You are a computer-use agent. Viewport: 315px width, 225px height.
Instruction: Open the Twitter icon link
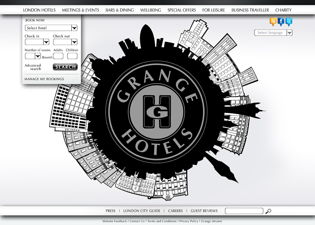289,22
